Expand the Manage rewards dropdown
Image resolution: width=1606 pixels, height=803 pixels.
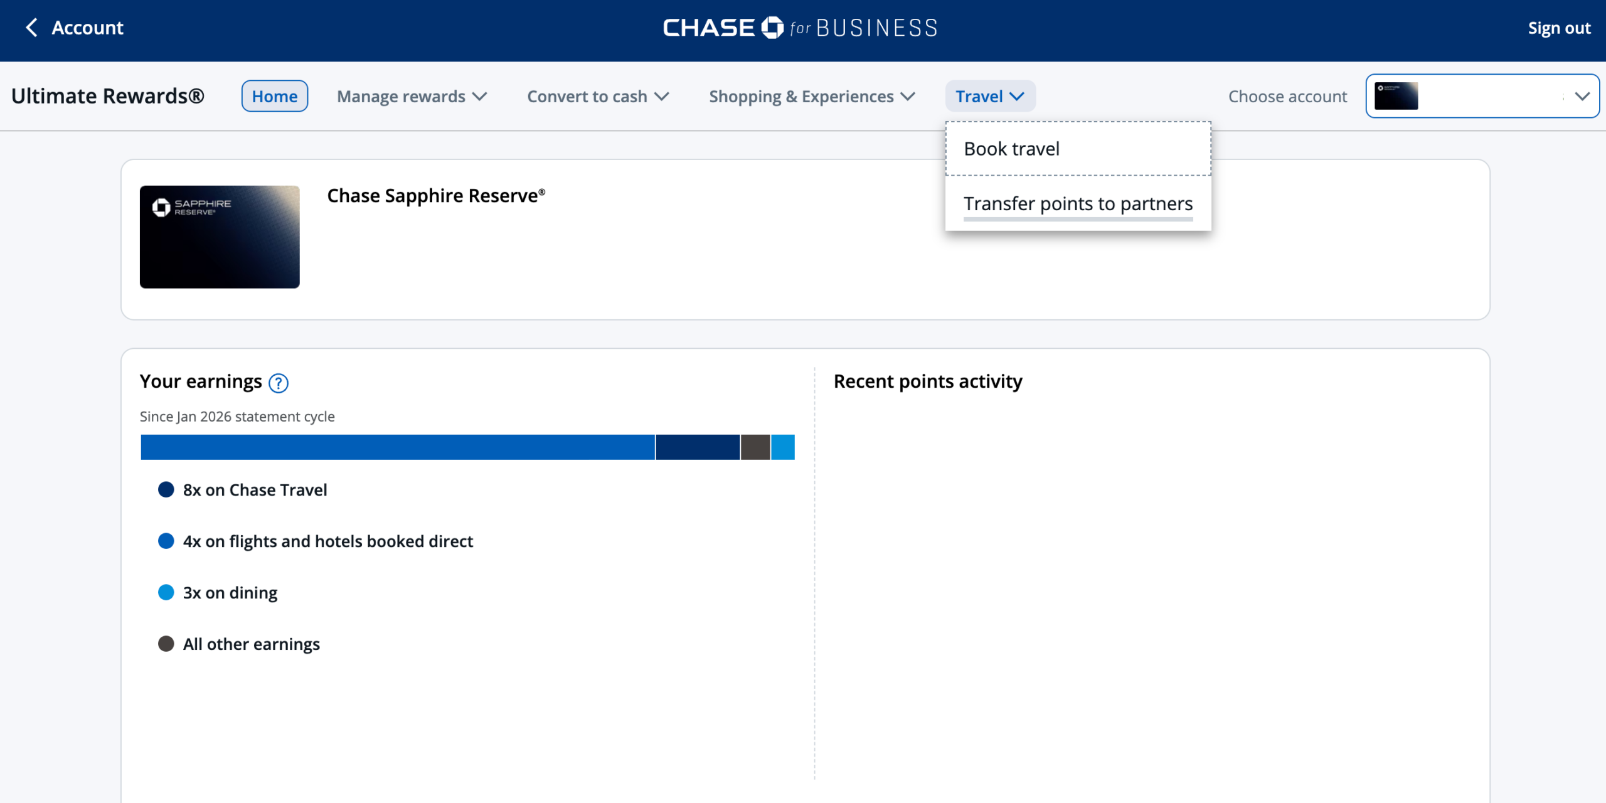point(412,97)
